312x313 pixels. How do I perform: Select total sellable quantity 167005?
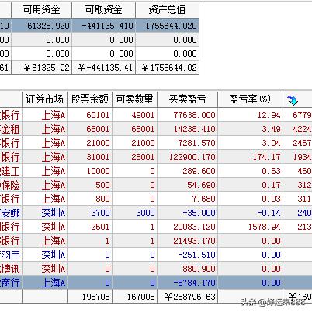pos(134,297)
